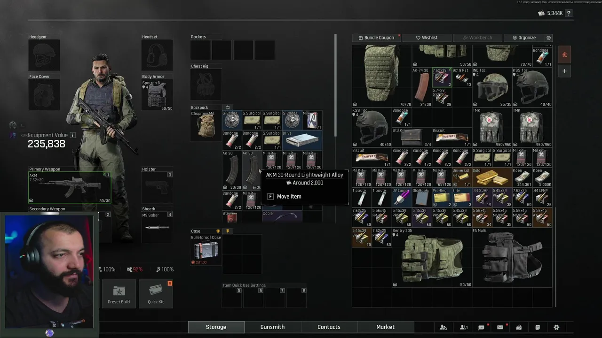Open the Wishlist
Screen dimensions: 602x338
tap(427, 38)
